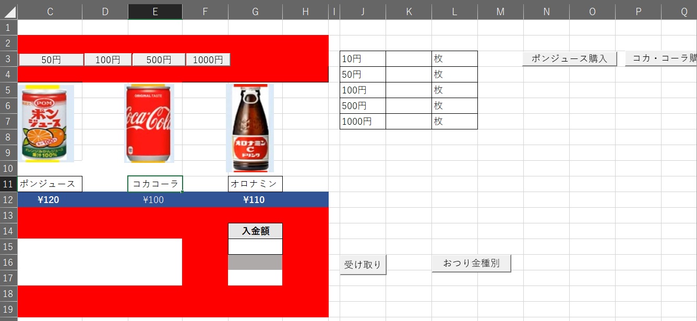Insert 500円 using its button
The width and height of the screenshot is (697, 321).
coord(159,60)
